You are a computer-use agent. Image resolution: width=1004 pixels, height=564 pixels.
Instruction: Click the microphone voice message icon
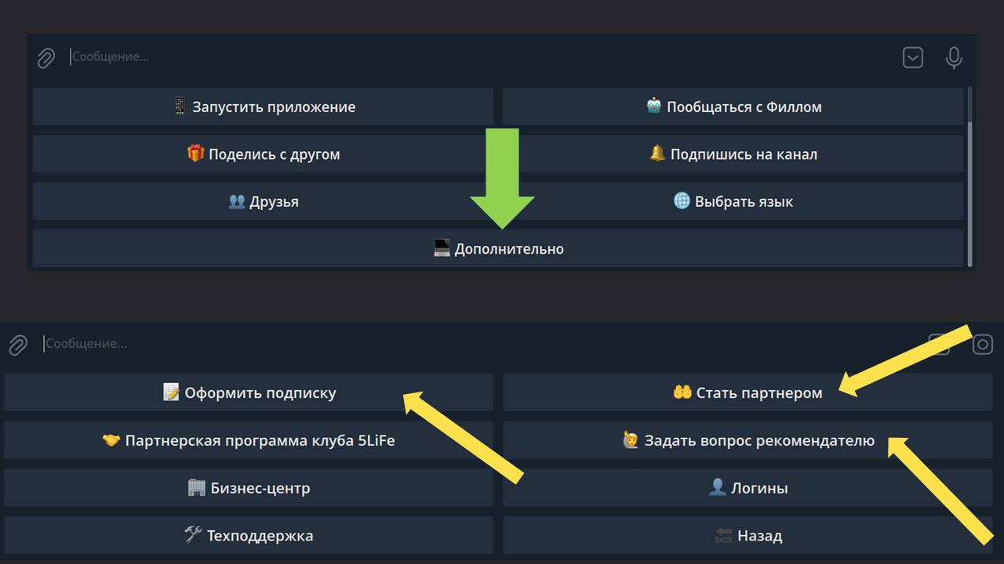pyautogui.click(x=954, y=58)
